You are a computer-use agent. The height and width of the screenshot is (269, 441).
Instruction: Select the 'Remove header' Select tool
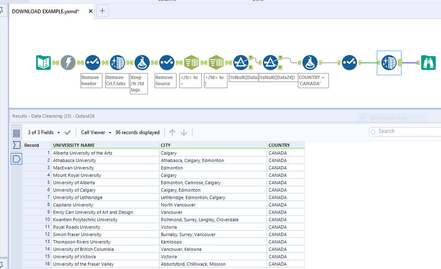click(92, 63)
